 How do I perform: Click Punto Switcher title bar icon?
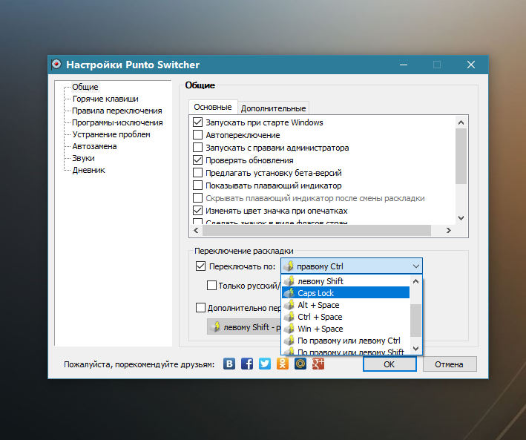pyautogui.click(x=56, y=64)
